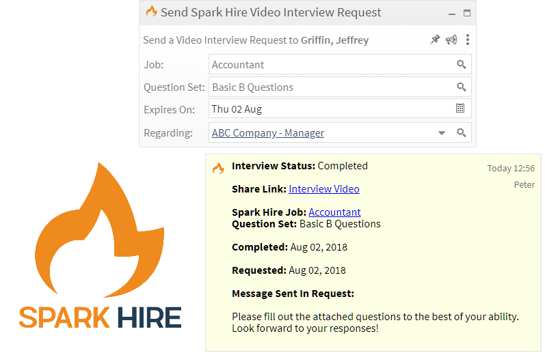Click the large Spark Hire logo
The image size is (545, 355).
pyautogui.click(x=100, y=245)
